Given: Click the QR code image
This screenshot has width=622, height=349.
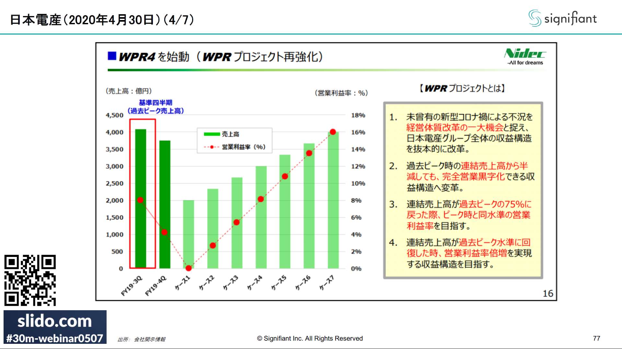Looking at the screenshot, I should [30, 280].
